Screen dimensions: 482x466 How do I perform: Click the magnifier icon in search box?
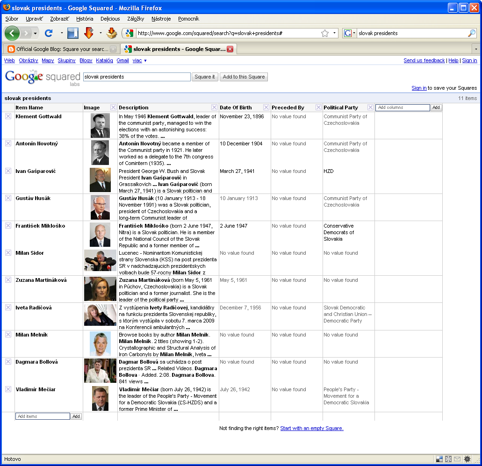pyautogui.click(x=471, y=33)
